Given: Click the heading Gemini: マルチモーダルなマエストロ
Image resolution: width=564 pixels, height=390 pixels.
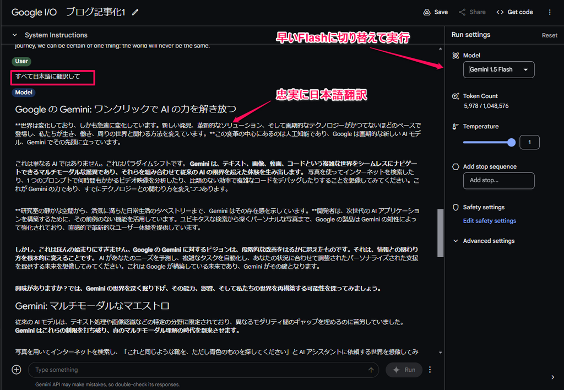Looking at the screenshot, I should point(92,306).
